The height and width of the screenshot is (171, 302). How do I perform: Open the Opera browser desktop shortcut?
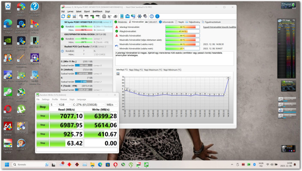[x=8, y=112]
